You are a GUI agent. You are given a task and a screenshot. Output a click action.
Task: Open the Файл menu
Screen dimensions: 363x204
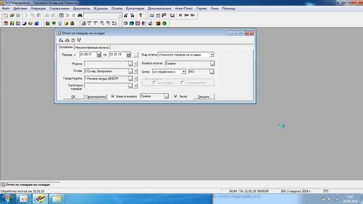(6, 8)
